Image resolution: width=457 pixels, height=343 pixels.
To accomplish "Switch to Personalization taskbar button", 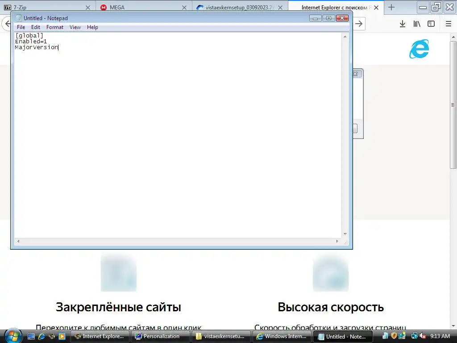I will tap(161, 336).
